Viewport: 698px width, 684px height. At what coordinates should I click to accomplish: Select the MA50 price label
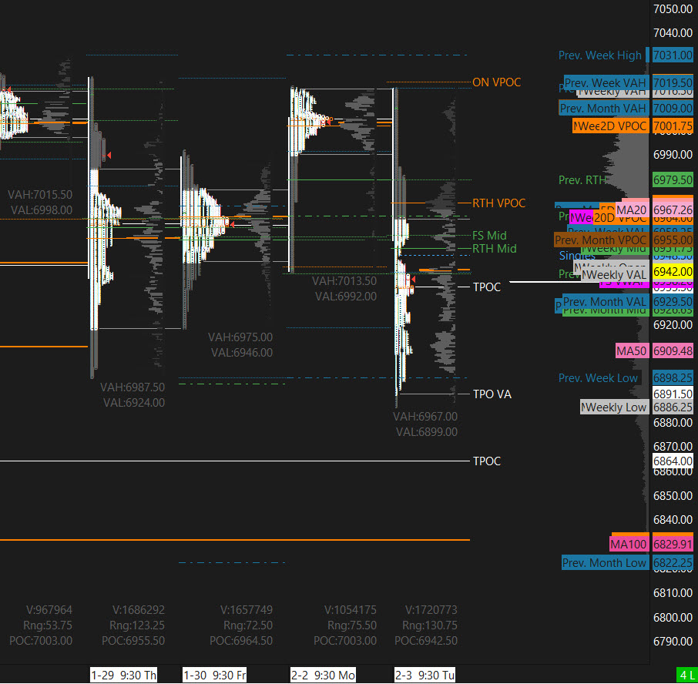[631, 350]
